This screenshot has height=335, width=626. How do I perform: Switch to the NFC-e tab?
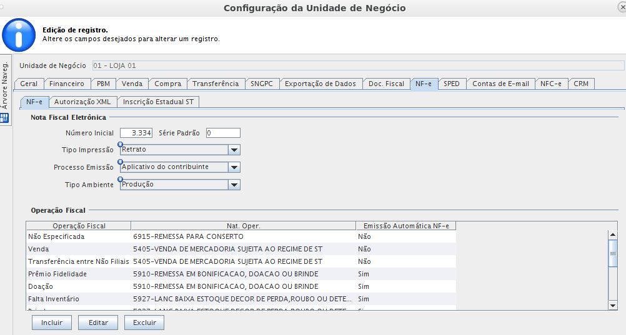coord(551,84)
